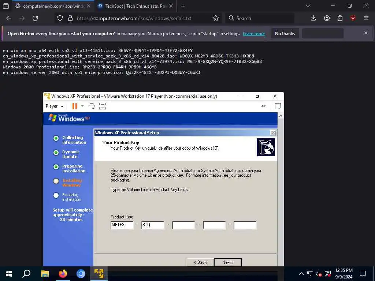Click the site padlock security icon
This screenshot has width=375, height=281.
[70, 18]
